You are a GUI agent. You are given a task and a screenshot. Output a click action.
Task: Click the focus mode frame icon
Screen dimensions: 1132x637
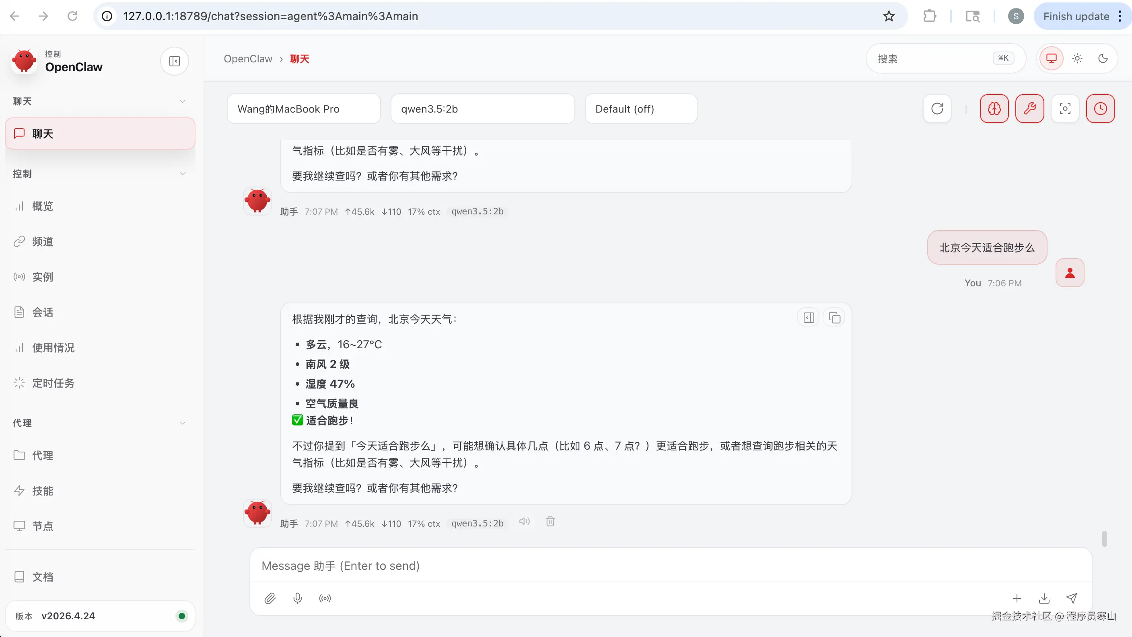[1065, 109]
